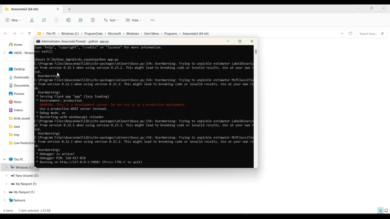The height and width of the screenshot is (219, 390).
Task: Open the See more ellipsis menu
Action: [152, 20]
